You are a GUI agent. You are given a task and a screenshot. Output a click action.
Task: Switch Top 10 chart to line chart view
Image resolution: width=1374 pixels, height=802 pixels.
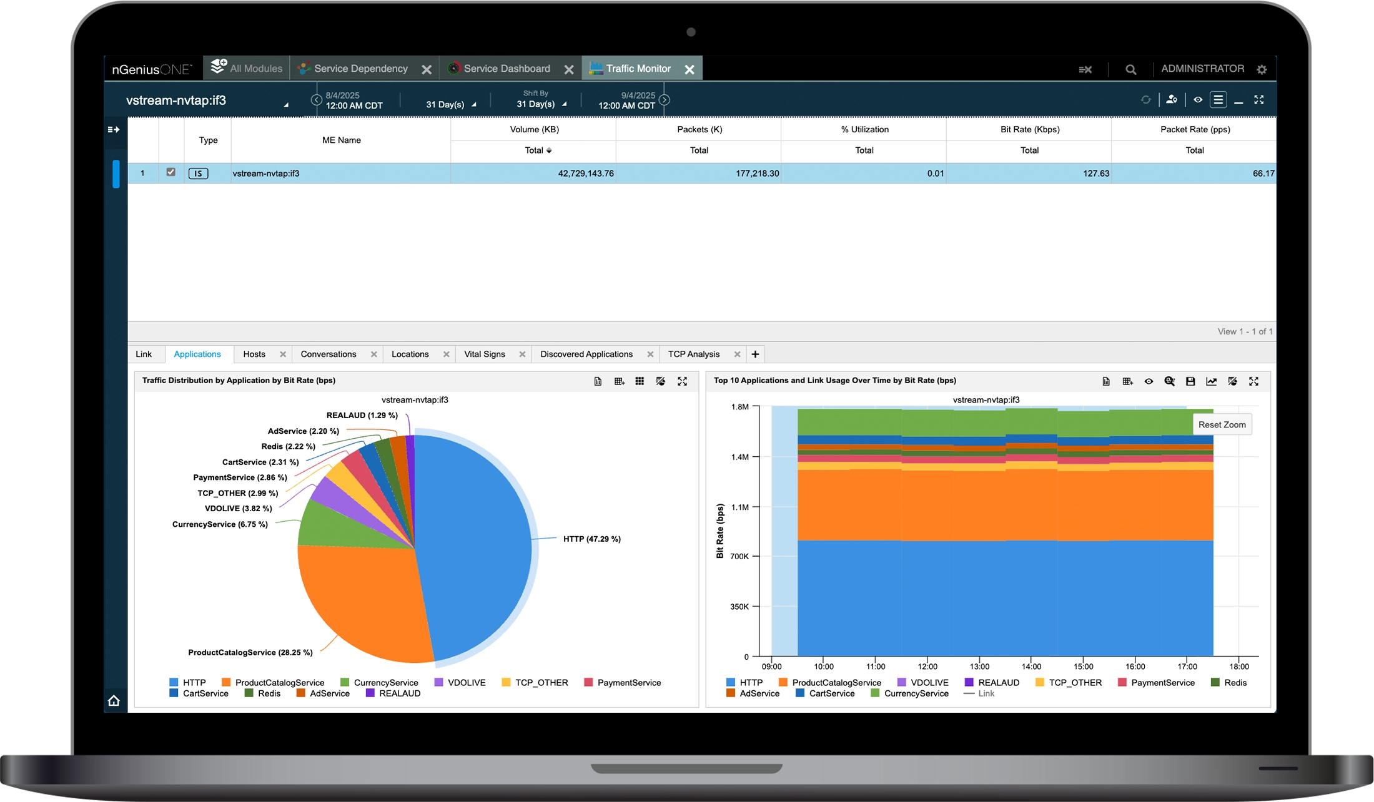coord(1212,381)
